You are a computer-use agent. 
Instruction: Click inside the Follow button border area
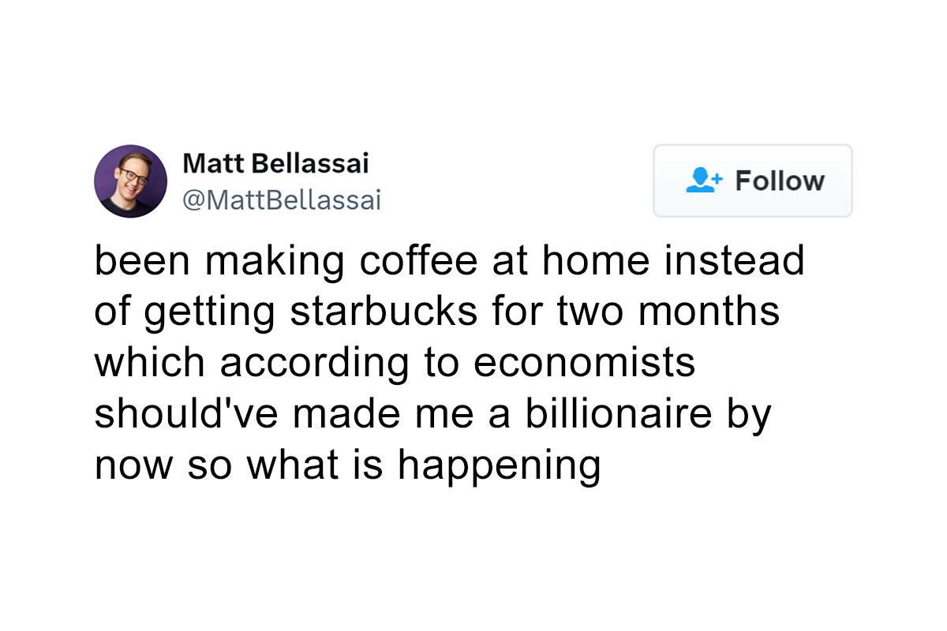pyautogui.click(x=752, y=181)
